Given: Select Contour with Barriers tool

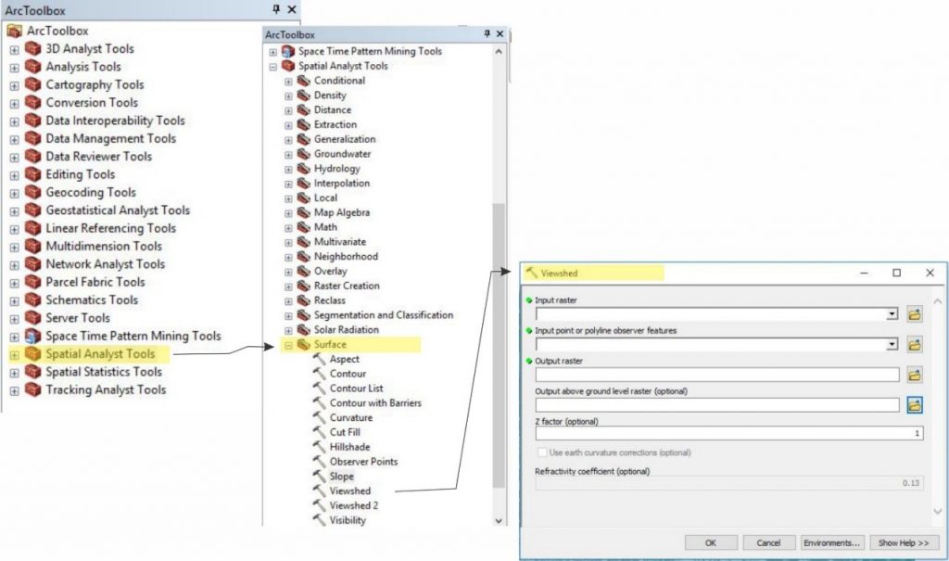Looking at the screenshot, I should click(375, 402).
